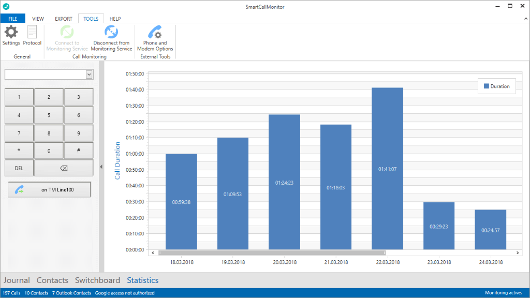Open the HELP ribbon tab
Viewport: 530px width, 298px height.
[115, 19]
